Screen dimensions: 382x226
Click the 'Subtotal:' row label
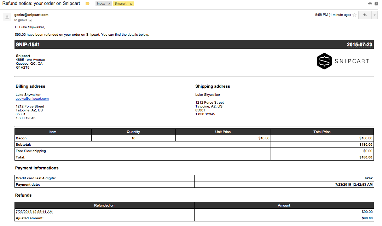tap(23, 144)
